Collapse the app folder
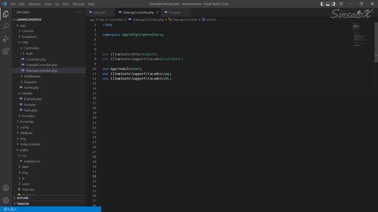Screen dimensions: 378x212 pos(22,25)
